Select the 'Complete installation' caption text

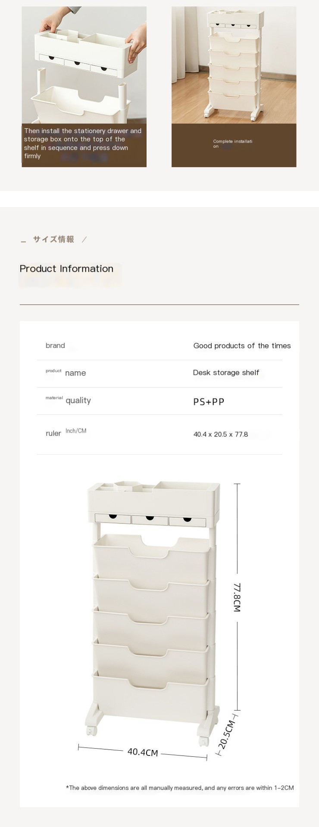click(232, 144)
